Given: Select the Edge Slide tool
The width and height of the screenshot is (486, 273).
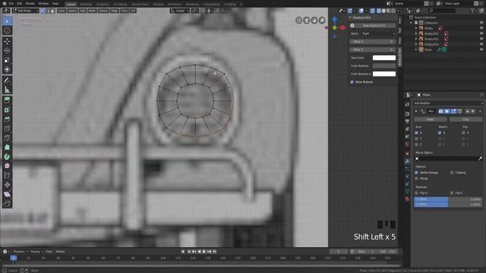Looking at the screenshot, I should coord(7,175).
